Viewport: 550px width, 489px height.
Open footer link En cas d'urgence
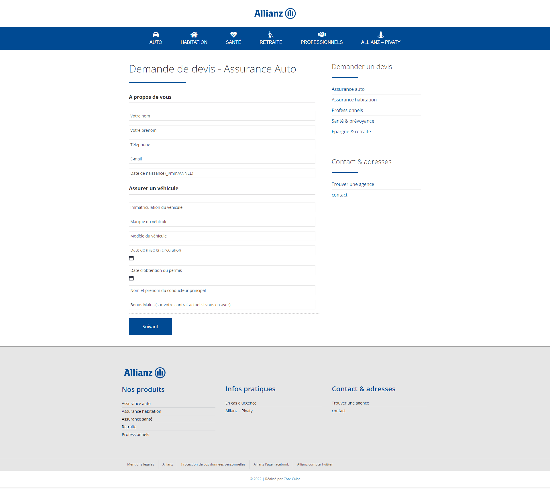point(241,403)
